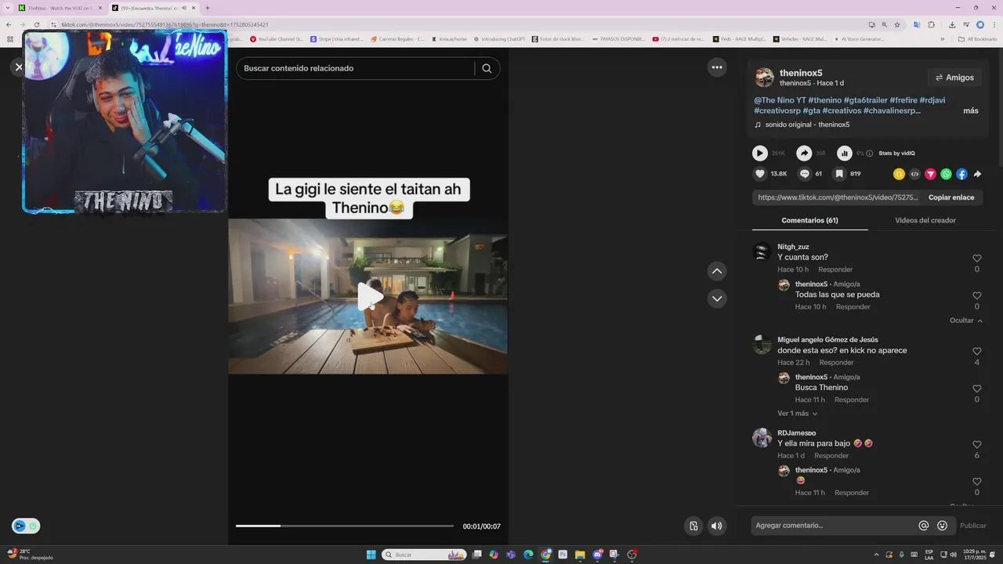Click the search magnifier icon
Image resolution: width=1003 pixels, height=564 pixels.
pyautogui.click(x=487, y=68)
